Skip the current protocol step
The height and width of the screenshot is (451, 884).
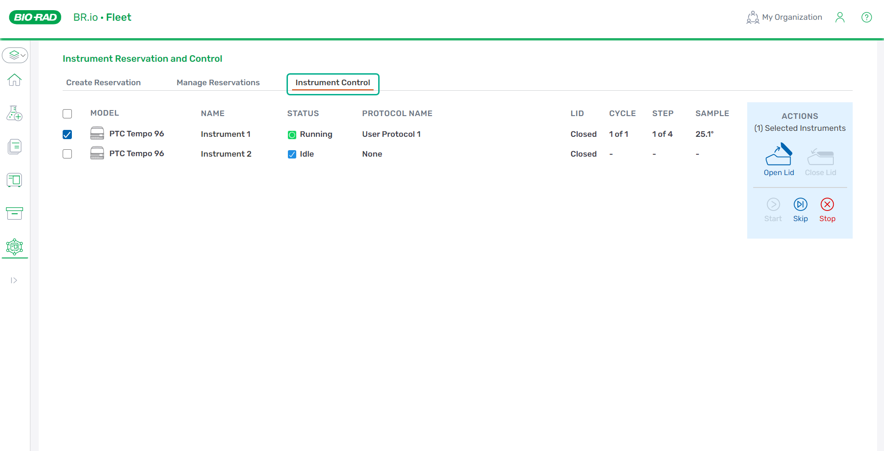click(800, 205)
